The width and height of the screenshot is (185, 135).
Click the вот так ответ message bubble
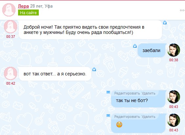[55, 74]
